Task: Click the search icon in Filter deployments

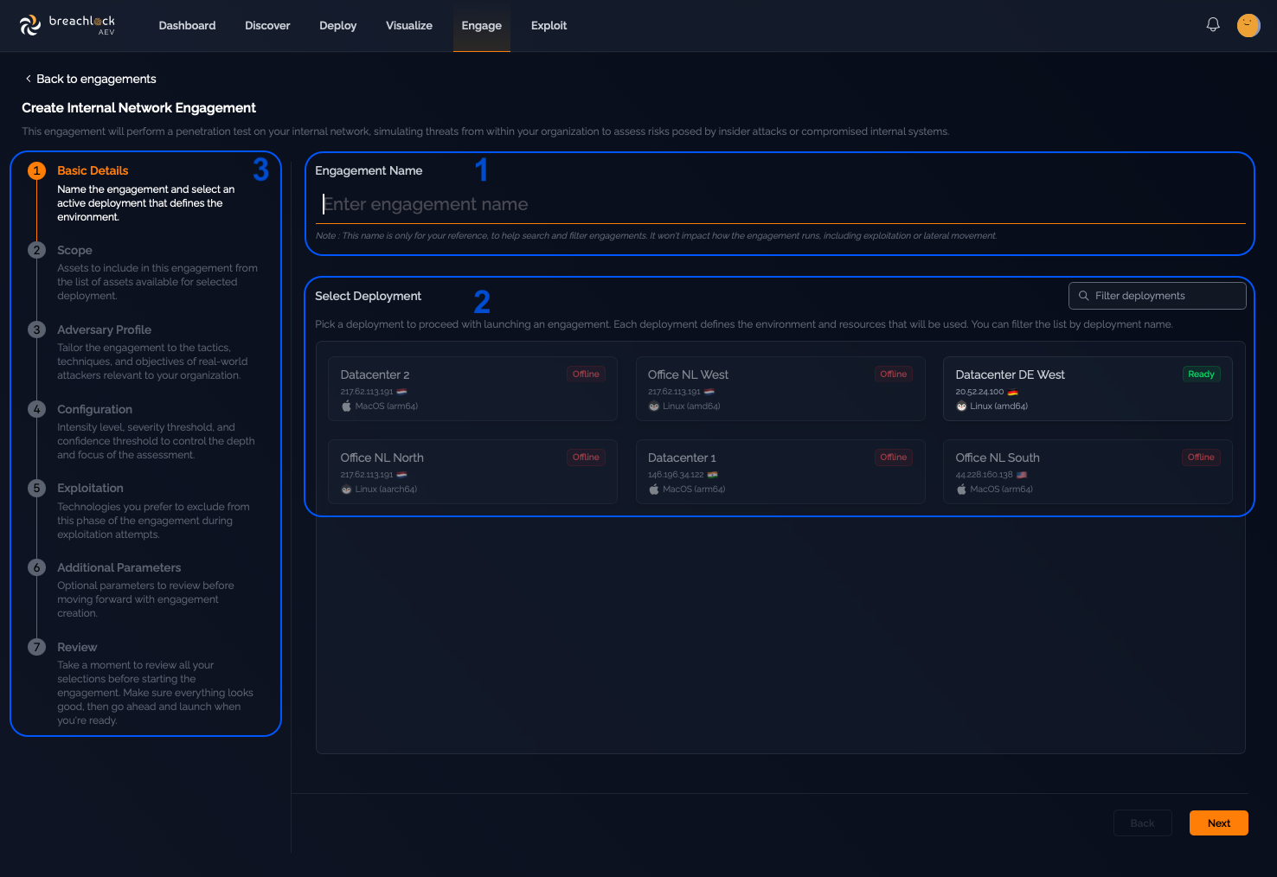Action: (x=1083, y=296)
